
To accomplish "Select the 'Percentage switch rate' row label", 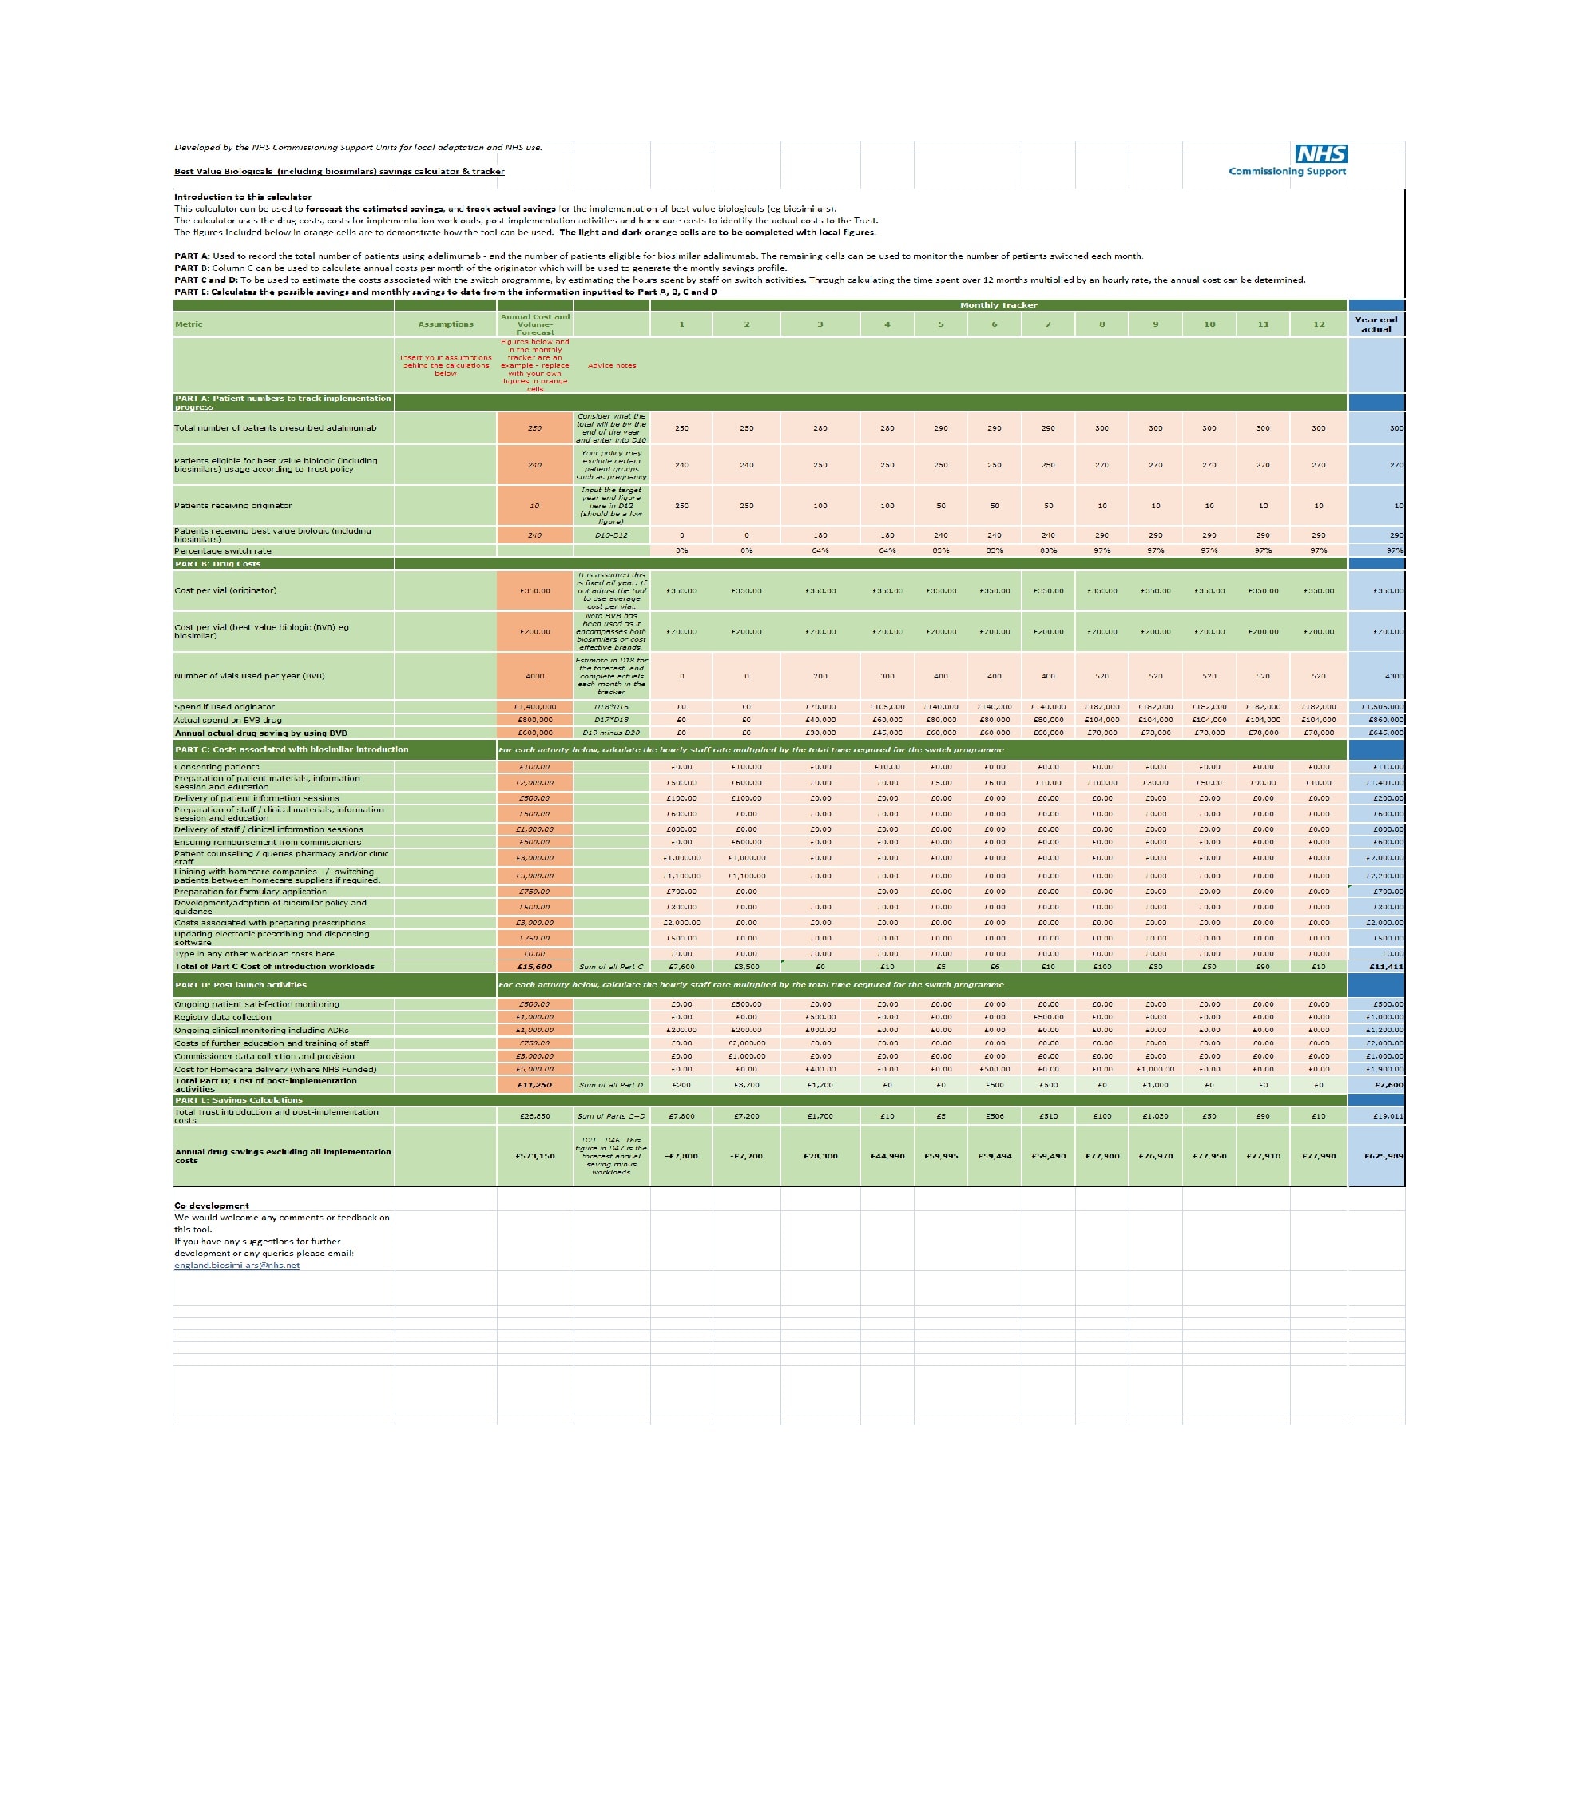I will pos(284,550).
